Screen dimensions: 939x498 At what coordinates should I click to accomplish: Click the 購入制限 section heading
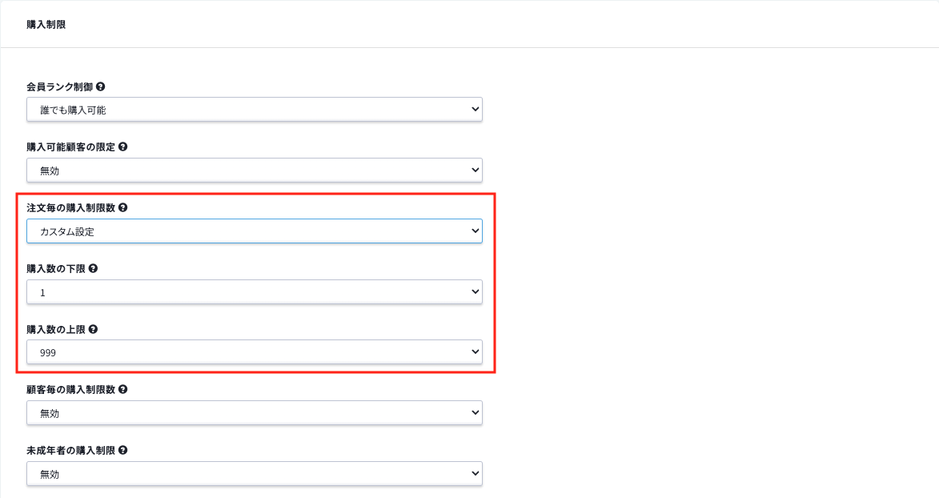point(46,25)
